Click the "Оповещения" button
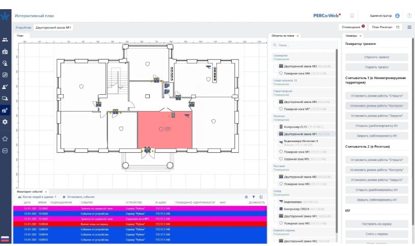This screenshot has height=246, width=415. 353,26
